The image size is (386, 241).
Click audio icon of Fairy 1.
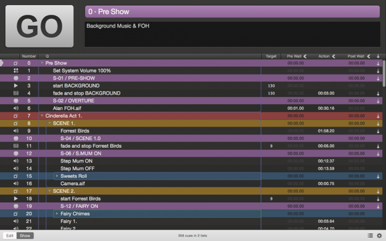[15, 221]
